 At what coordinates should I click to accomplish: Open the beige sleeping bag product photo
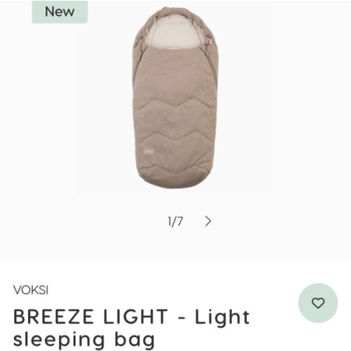point(175,98)
